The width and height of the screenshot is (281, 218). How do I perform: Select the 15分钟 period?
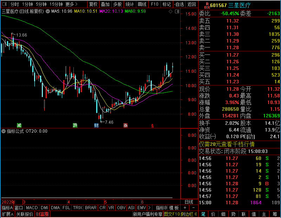(56, 4)
